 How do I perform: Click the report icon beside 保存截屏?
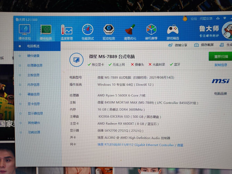pos(222,45)
